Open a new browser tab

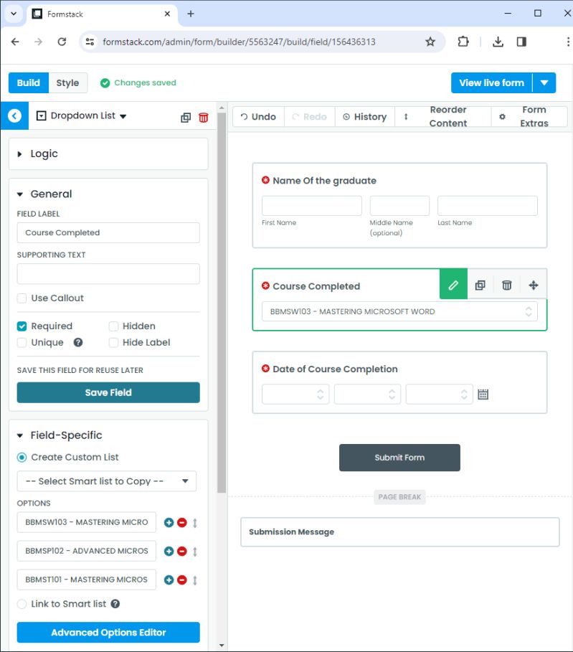(x=191, y=14)
